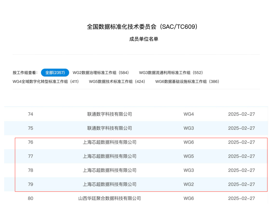Screen dimensions: 277x208
Task: Select row number 78
Action: [30, 170]
